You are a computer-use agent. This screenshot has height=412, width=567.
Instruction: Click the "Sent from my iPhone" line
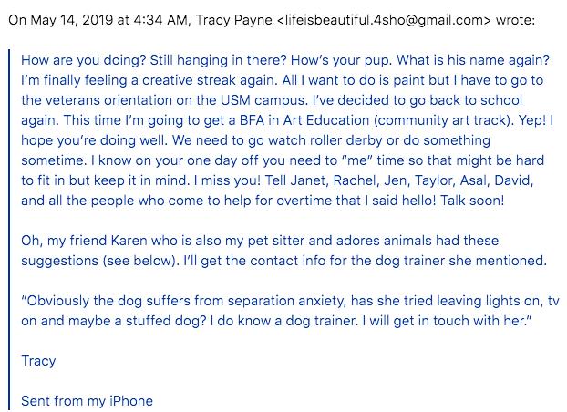pyautogui.click(x=87, y=401)
